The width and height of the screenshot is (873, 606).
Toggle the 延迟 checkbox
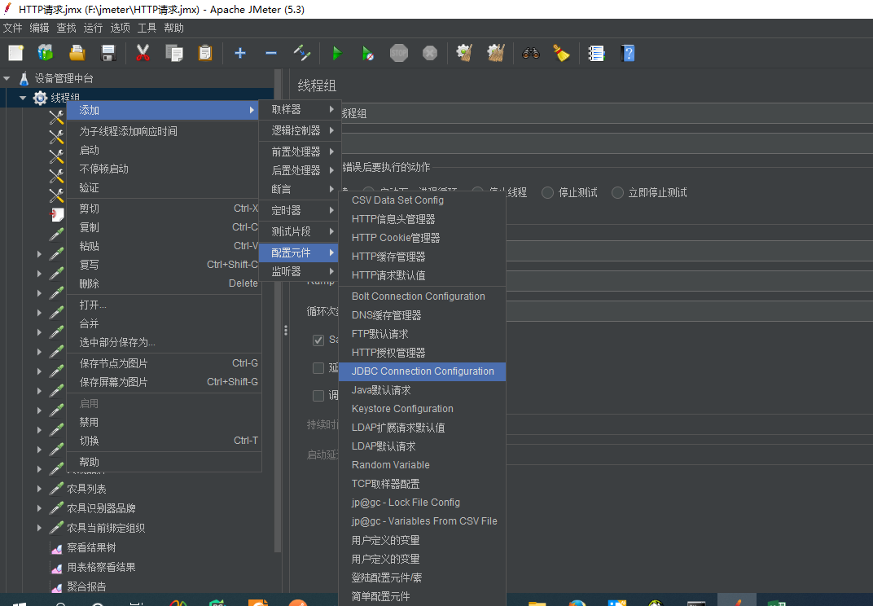click(318, 368)
